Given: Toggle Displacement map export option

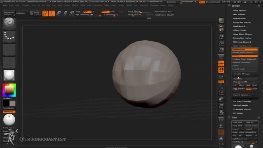Looking at the screenshot, I should coord(245,49).
